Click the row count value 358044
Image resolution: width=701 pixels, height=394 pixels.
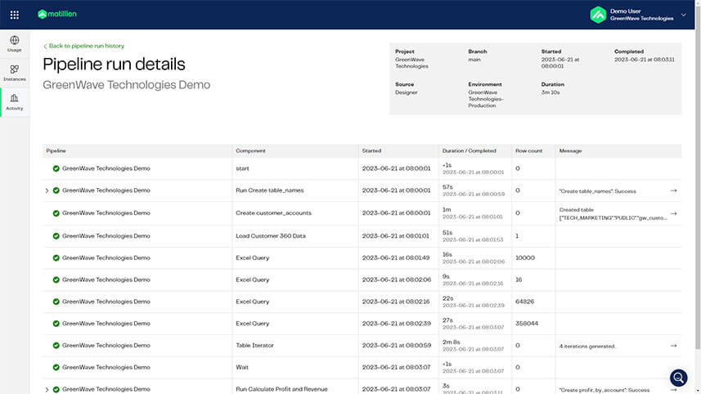[526, 324]
